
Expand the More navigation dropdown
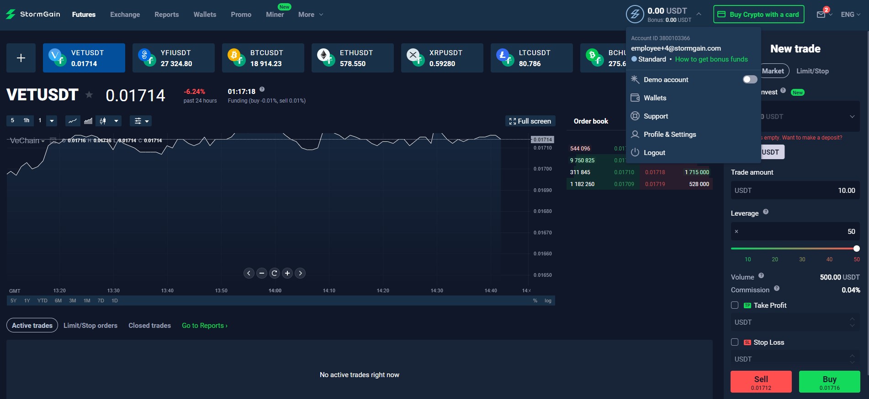(311, 15)
